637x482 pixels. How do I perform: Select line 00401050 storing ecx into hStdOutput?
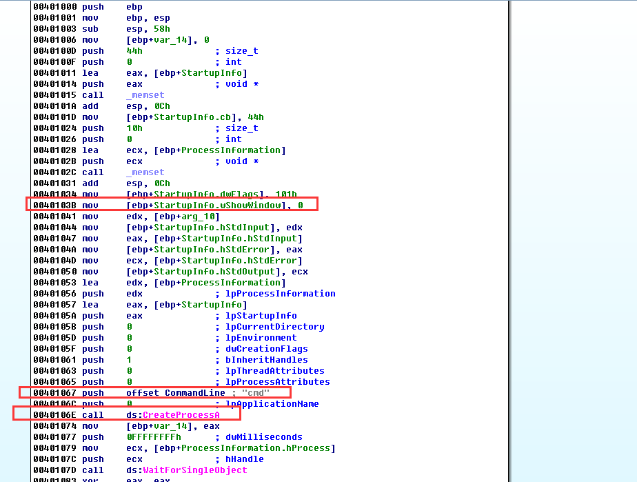click(x=171, y=271)
